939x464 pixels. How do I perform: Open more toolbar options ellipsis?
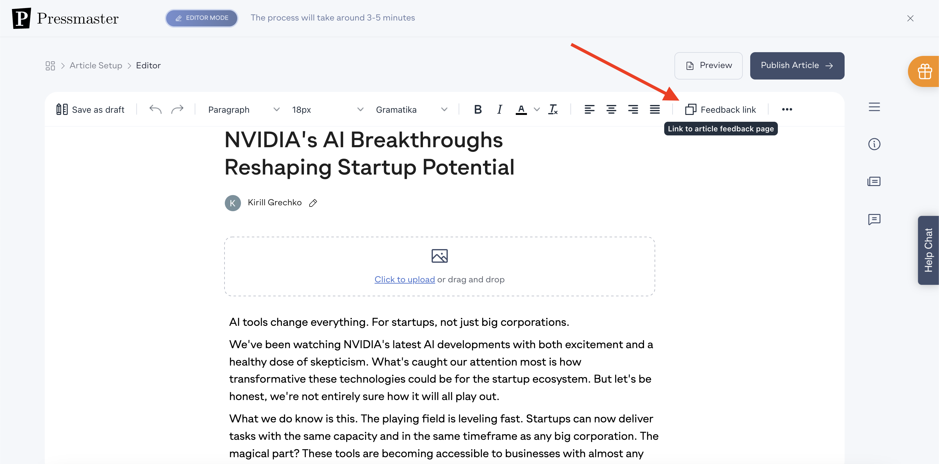787,109
